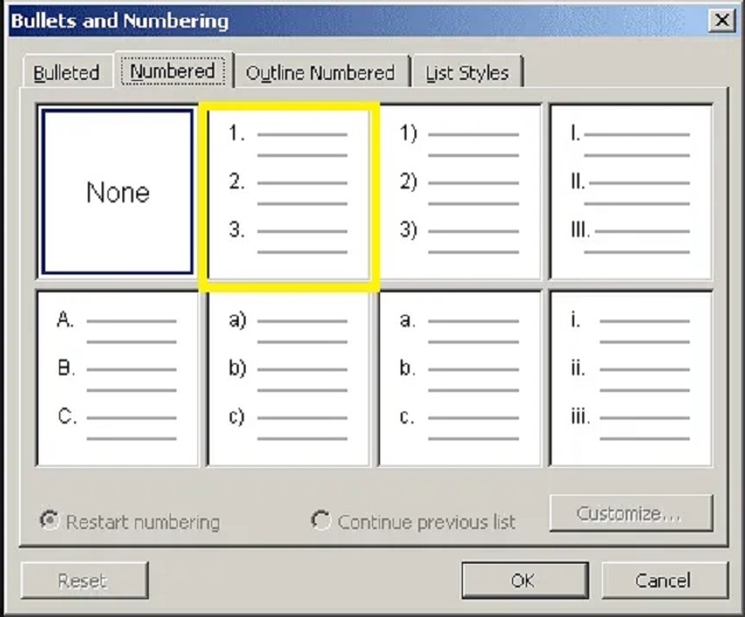Click the Reset button
The width and height of the screenshot is (745, 617).
[84, 580]
